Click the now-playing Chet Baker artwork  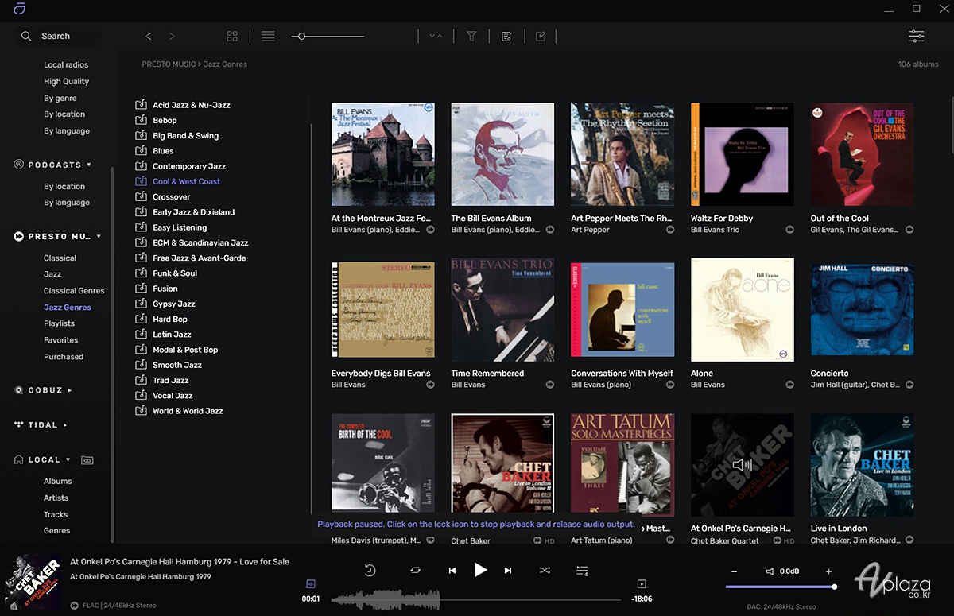[33, 581]
